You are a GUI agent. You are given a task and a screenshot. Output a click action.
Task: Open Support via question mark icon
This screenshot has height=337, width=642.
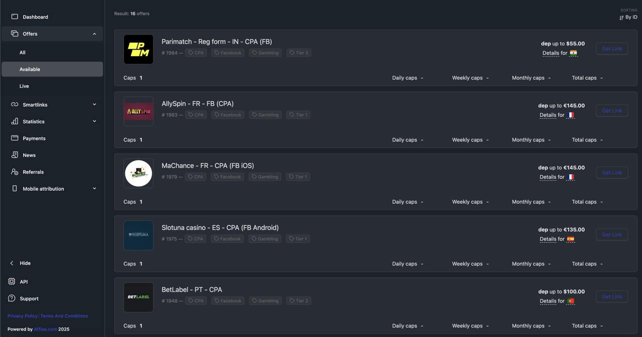tap(12, 298)
